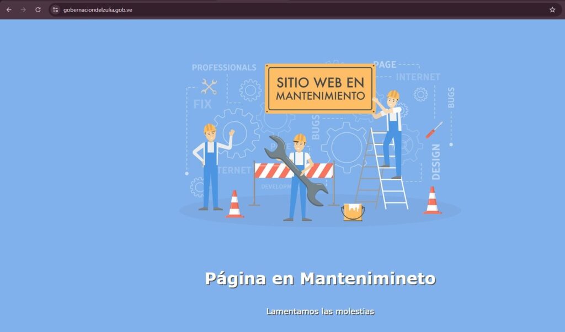
Task: Click the waving worker on the left
Action: tap(211, 165)
